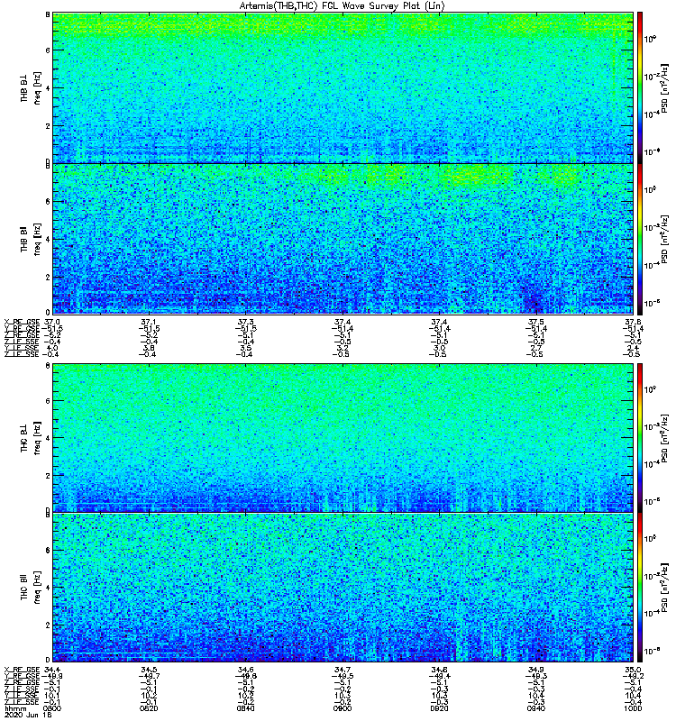The width and height of the screenshot is (676, 721).
Task: Click the '0900' time tick label
Action: (x=343, y=708)
